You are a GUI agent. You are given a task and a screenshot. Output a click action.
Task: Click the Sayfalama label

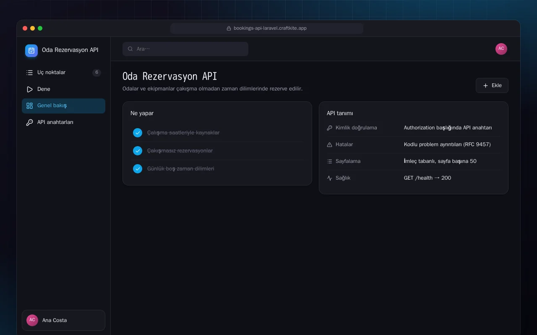click(348, 161)
